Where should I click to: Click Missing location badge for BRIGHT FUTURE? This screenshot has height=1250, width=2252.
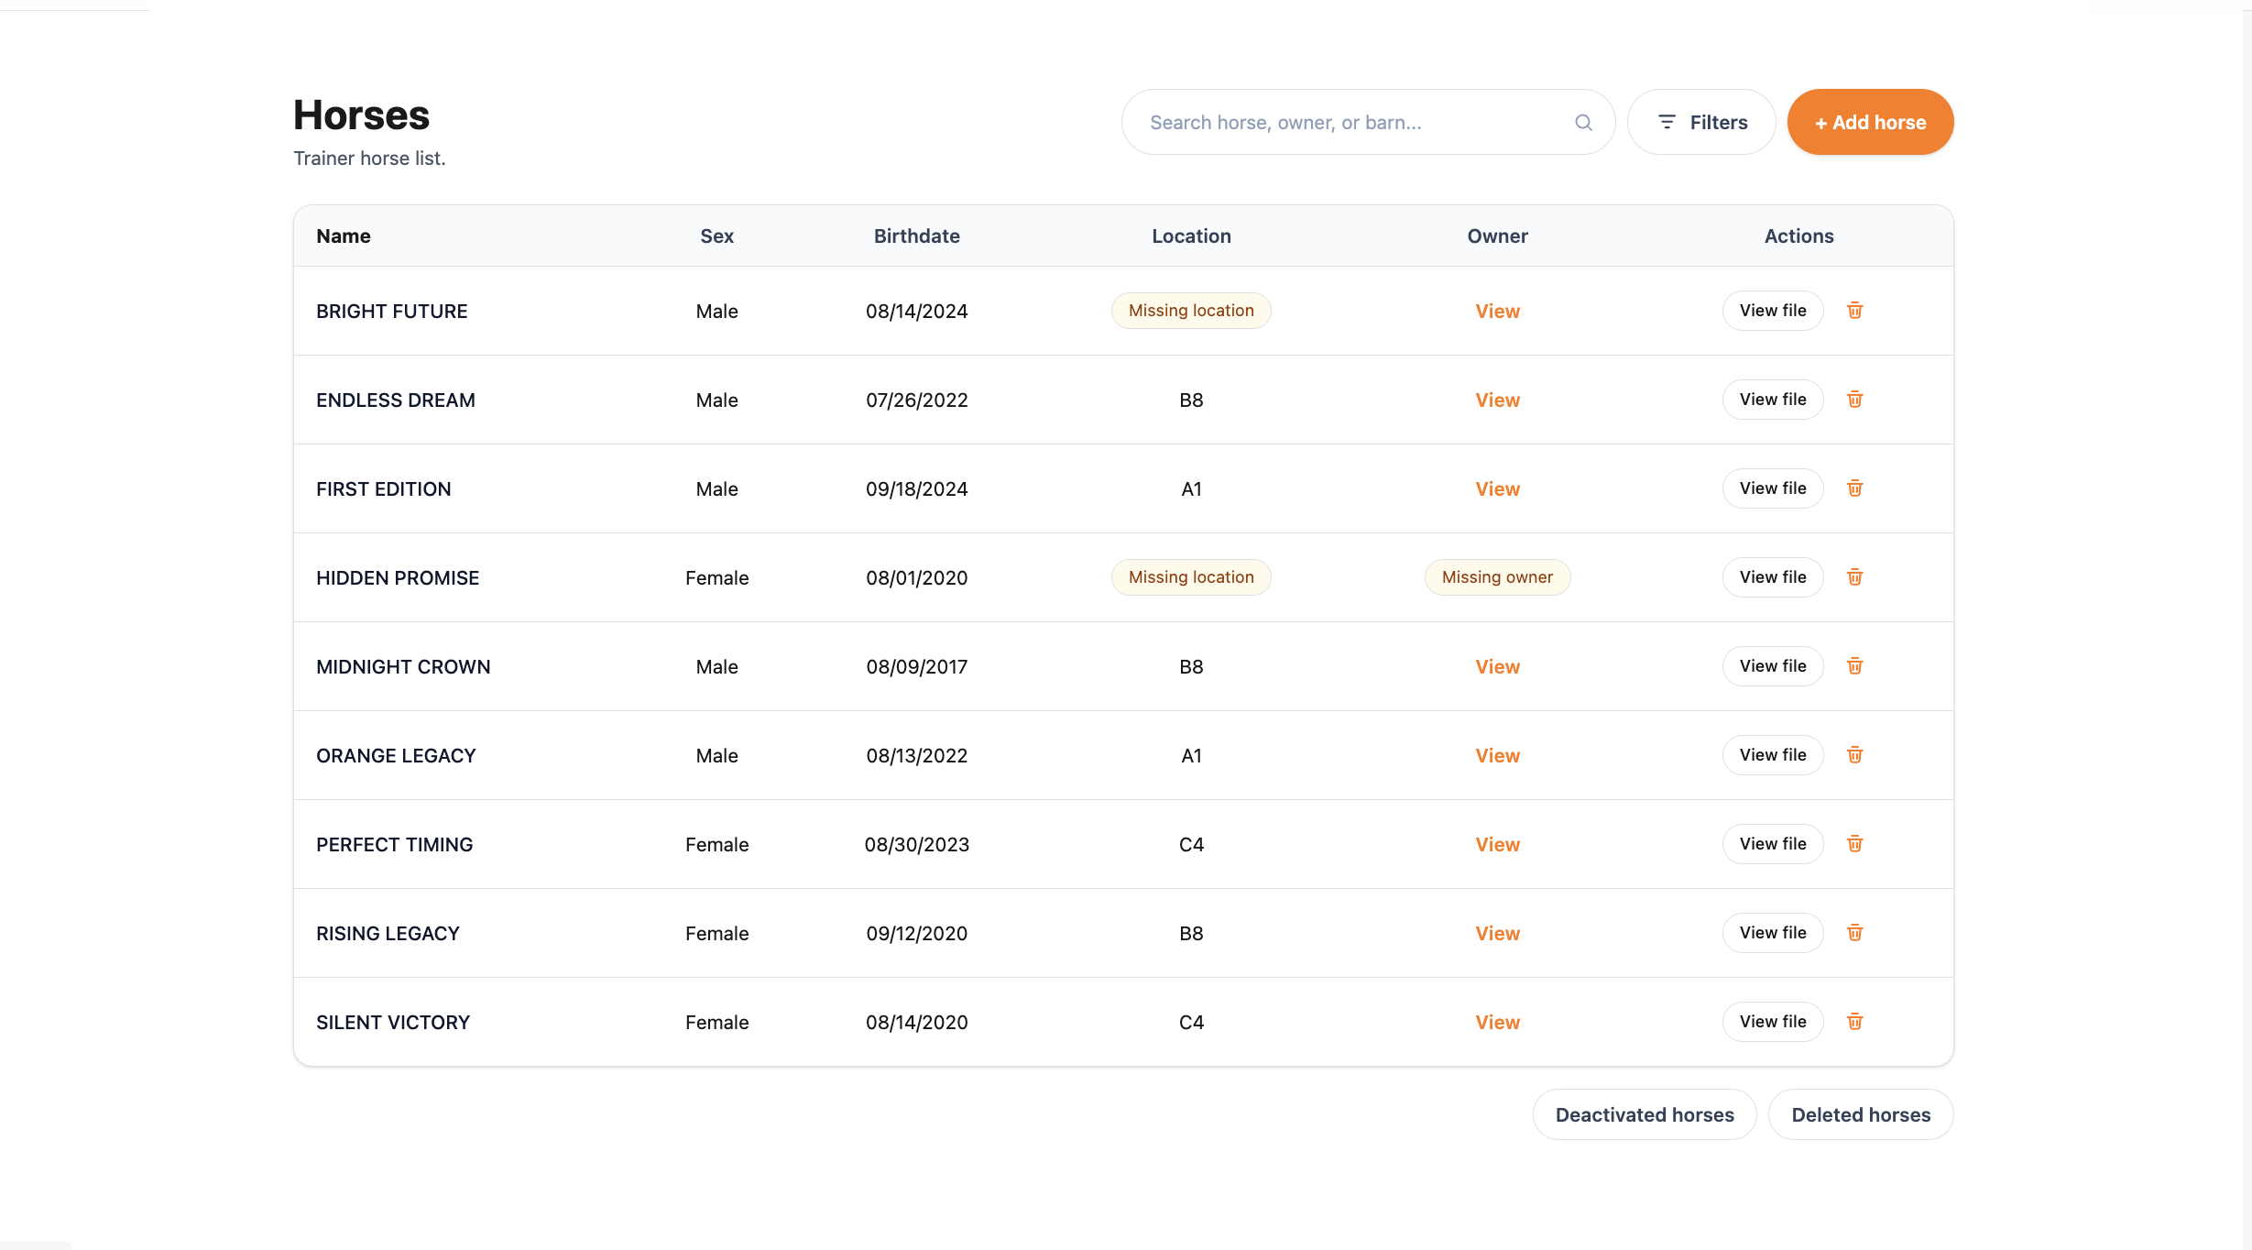point(1191,311)
